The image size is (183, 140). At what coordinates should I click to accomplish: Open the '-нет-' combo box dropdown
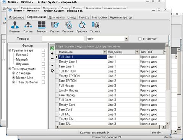pos(126,39)
